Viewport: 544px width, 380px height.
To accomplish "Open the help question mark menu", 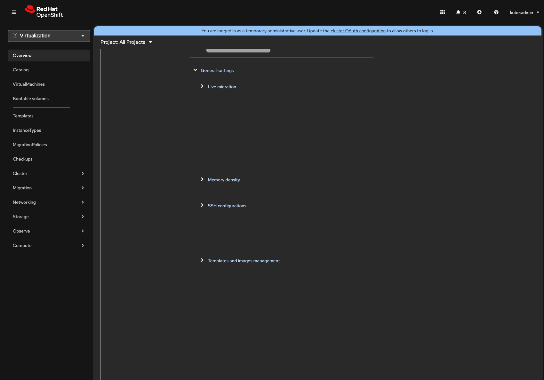I will click(496, 12).
